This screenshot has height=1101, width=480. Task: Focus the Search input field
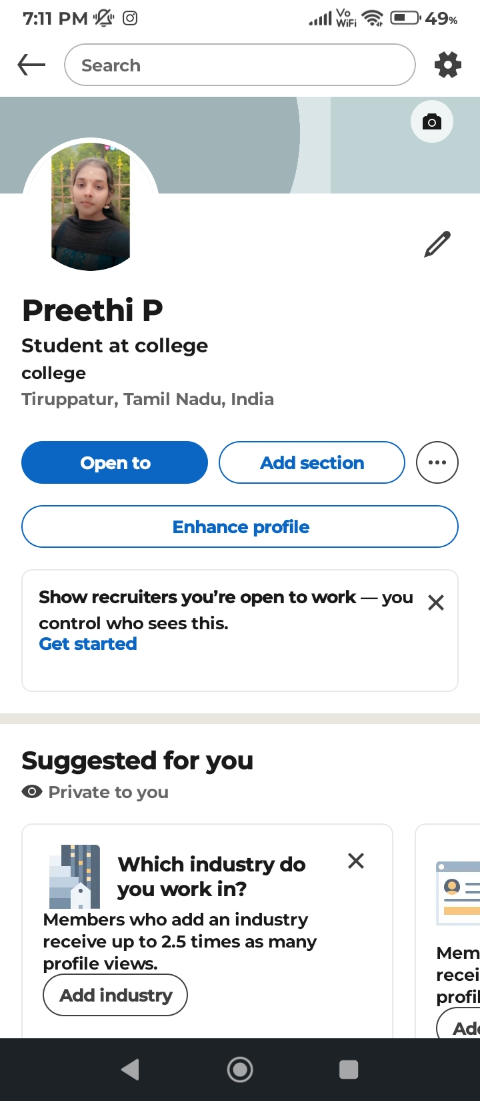(x=240, y=65)
